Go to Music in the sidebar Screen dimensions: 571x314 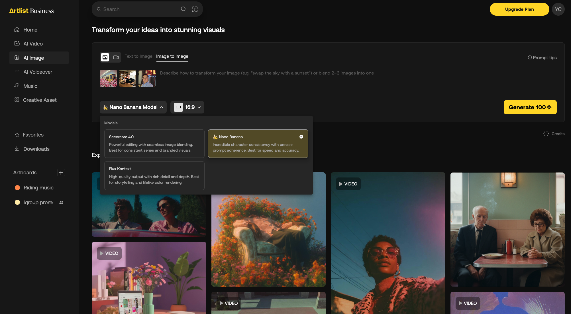(x=30, y=86)
